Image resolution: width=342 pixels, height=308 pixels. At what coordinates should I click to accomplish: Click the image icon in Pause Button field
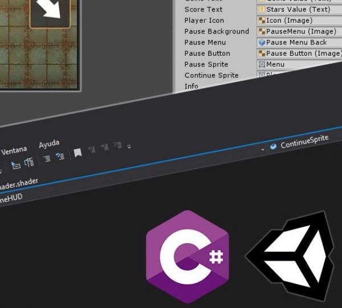pos(262,54)
